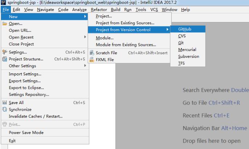
Task: Click the Navigation Bar Alt+Home hint
Action: point(215,128)
